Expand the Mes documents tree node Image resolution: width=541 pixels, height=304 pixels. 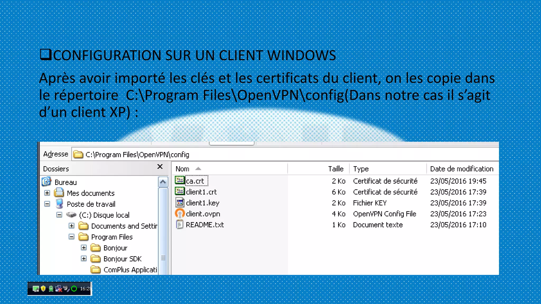click(x=47, y=193)
